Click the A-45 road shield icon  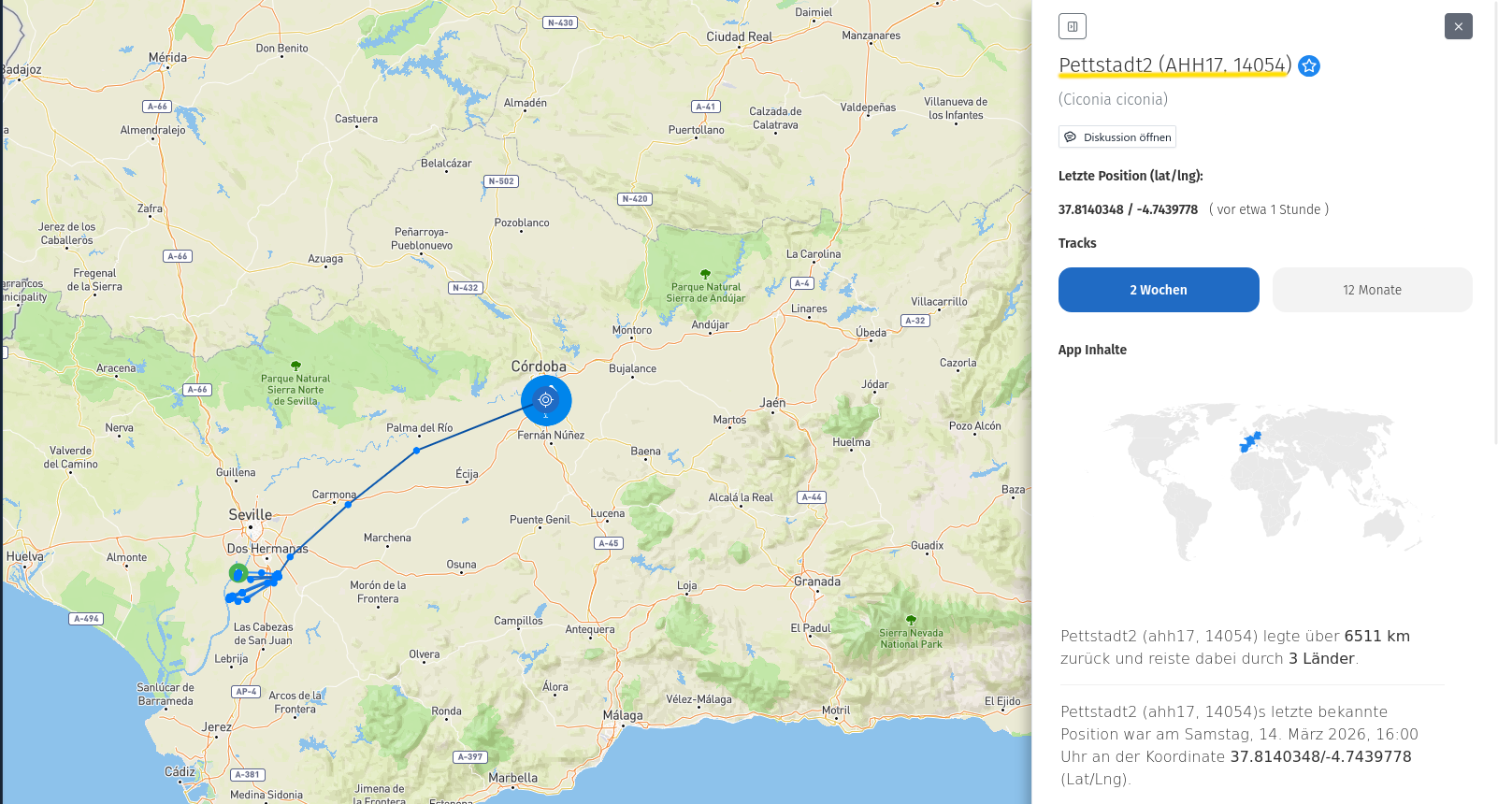point(608,543)
